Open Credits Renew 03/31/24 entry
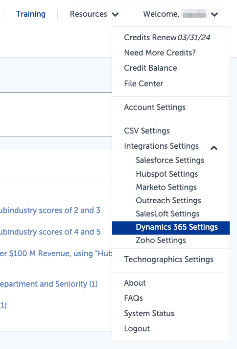 [167, 37]
